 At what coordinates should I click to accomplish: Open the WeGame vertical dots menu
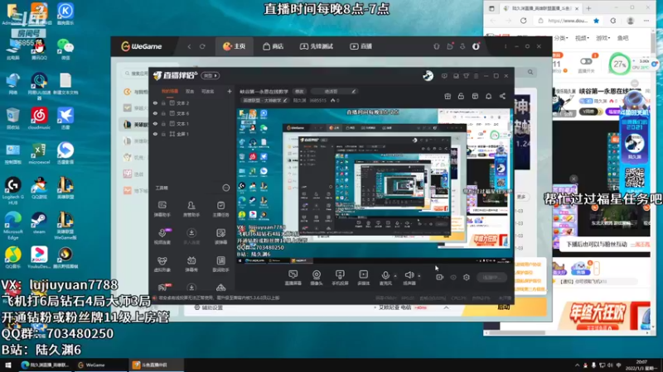[506, 46]
